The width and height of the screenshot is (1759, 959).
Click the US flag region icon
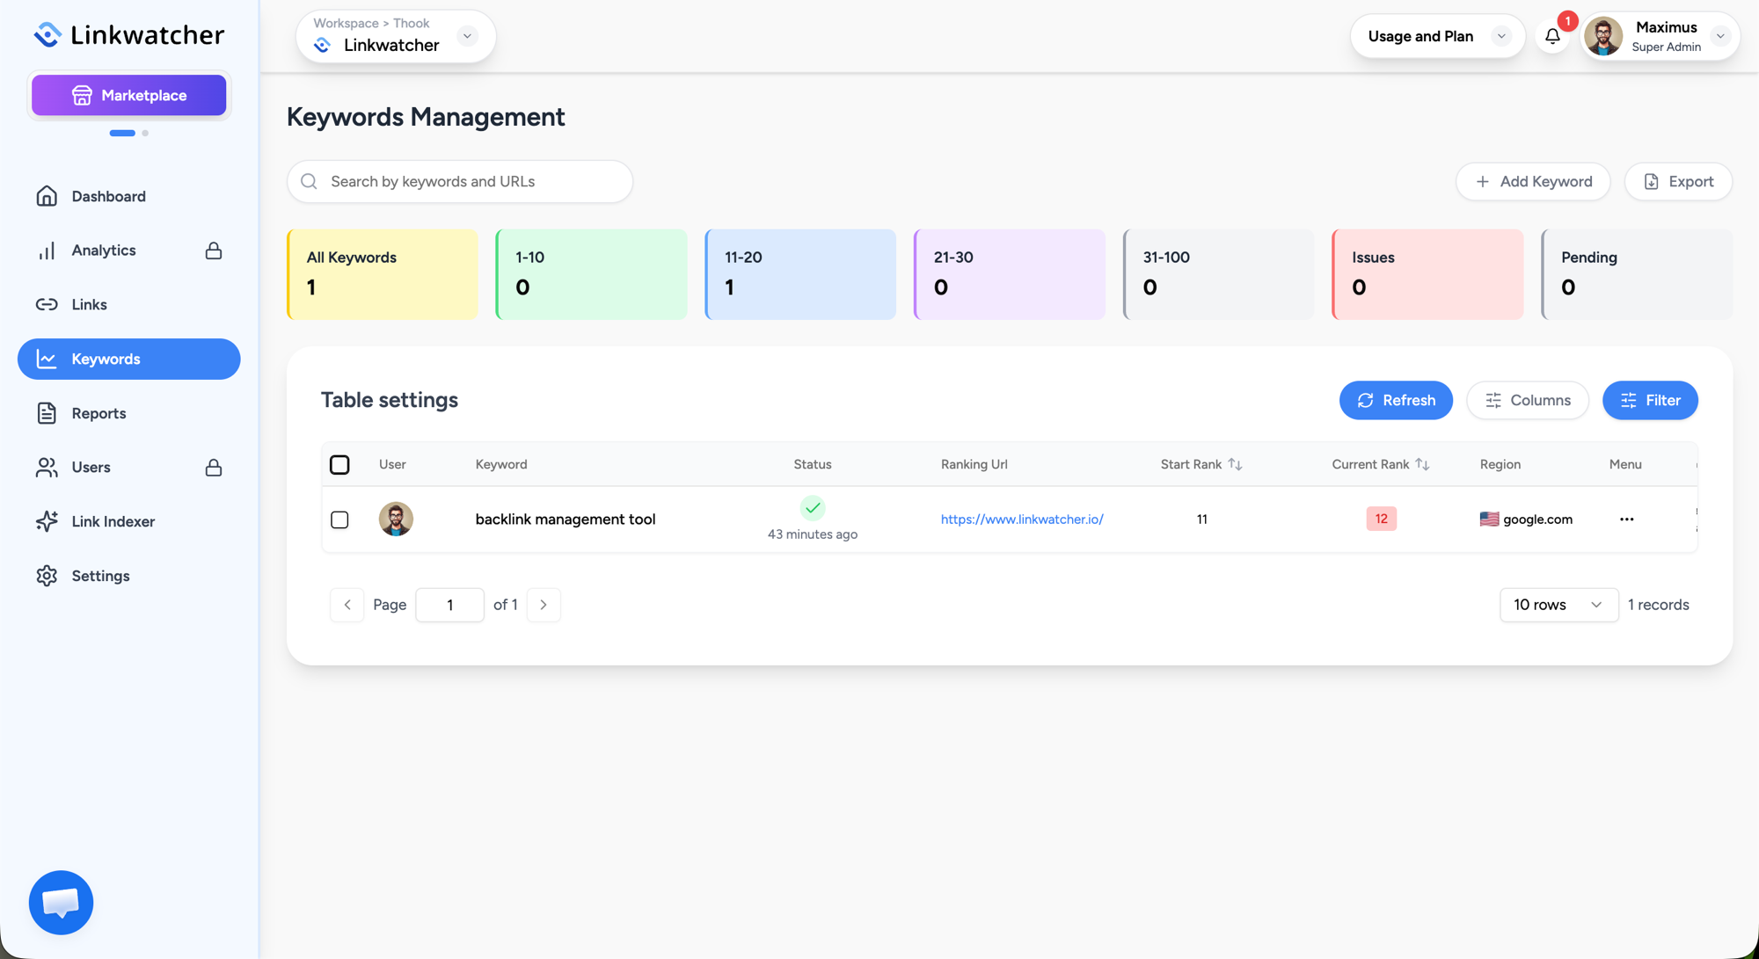pos(1489,519)
